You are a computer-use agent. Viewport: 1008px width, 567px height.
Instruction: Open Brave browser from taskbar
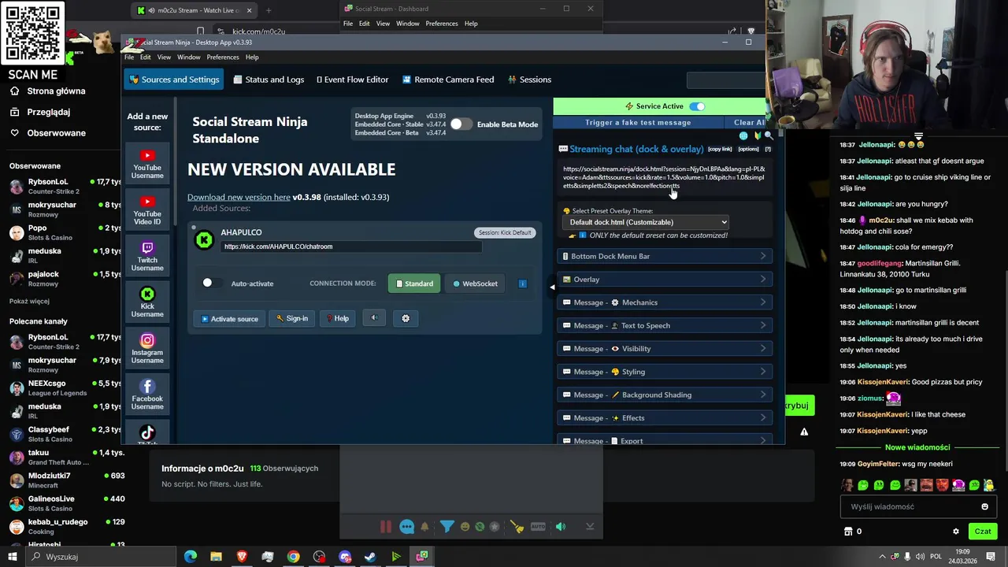[242, 557]
